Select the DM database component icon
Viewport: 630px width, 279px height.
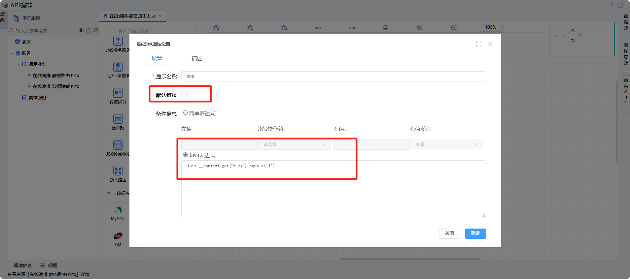[x=118, y=236]
